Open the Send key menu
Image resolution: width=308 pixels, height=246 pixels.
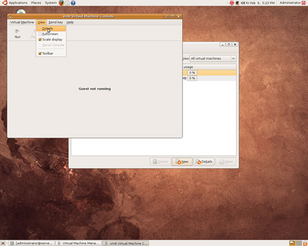point(55,22)
